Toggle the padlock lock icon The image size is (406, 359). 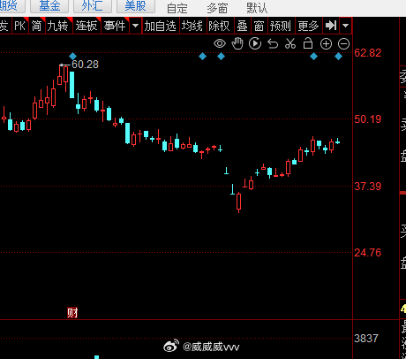point(308,43)
